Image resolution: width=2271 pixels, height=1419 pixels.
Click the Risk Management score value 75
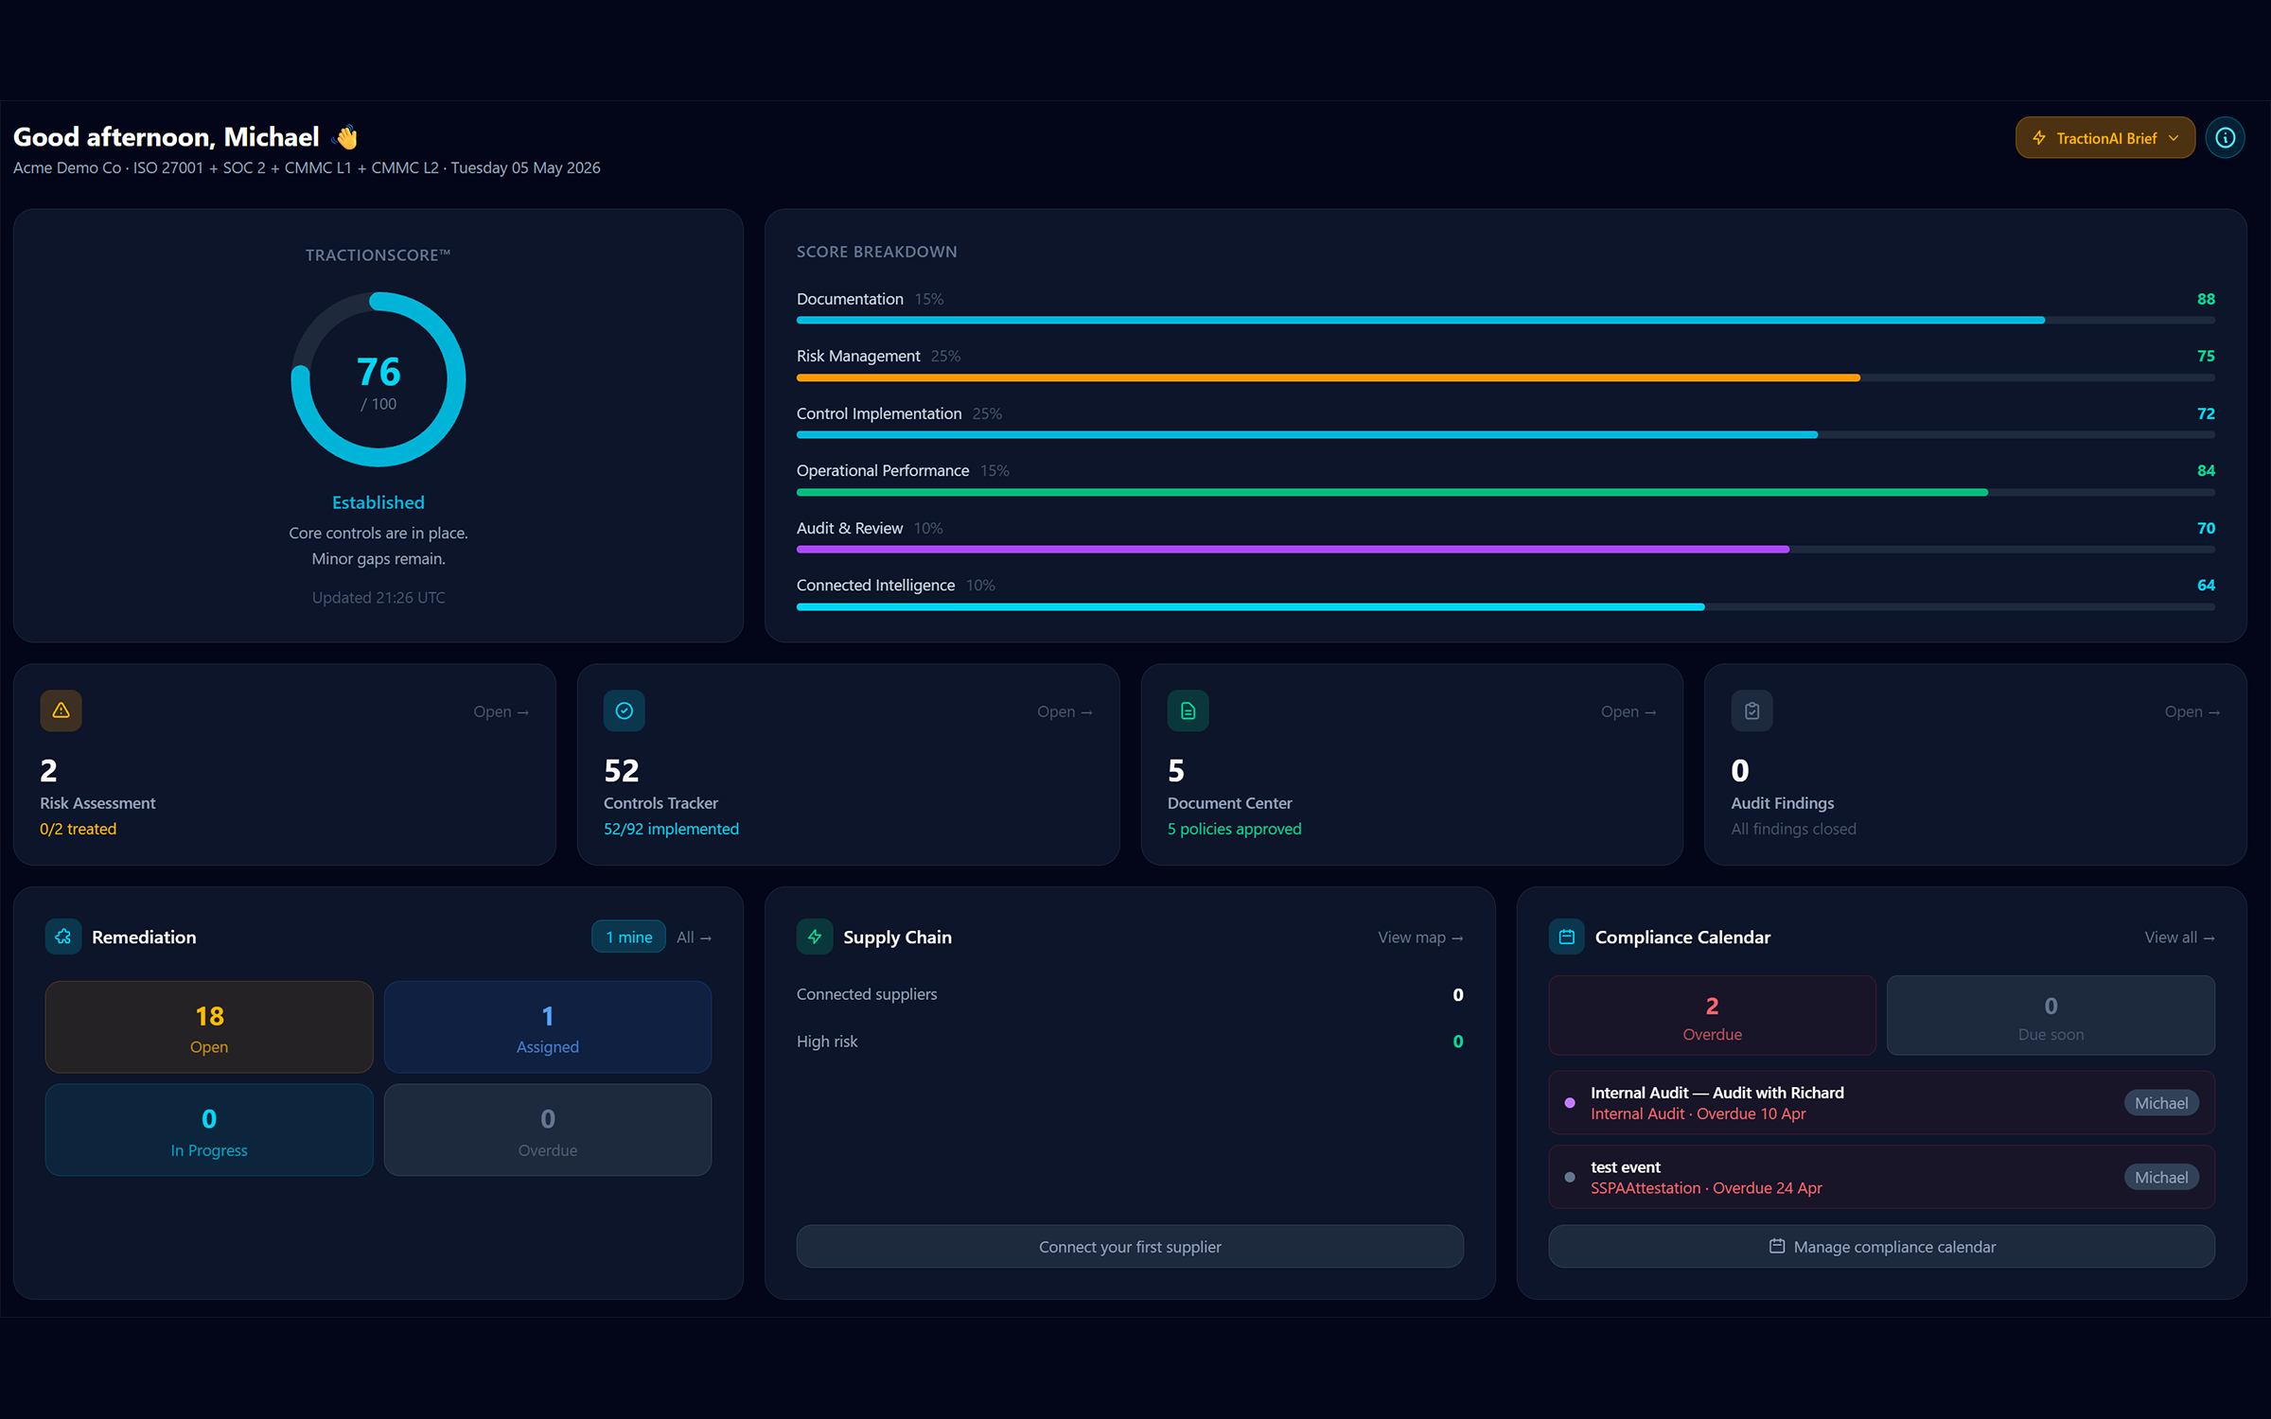pos(2206,357)
